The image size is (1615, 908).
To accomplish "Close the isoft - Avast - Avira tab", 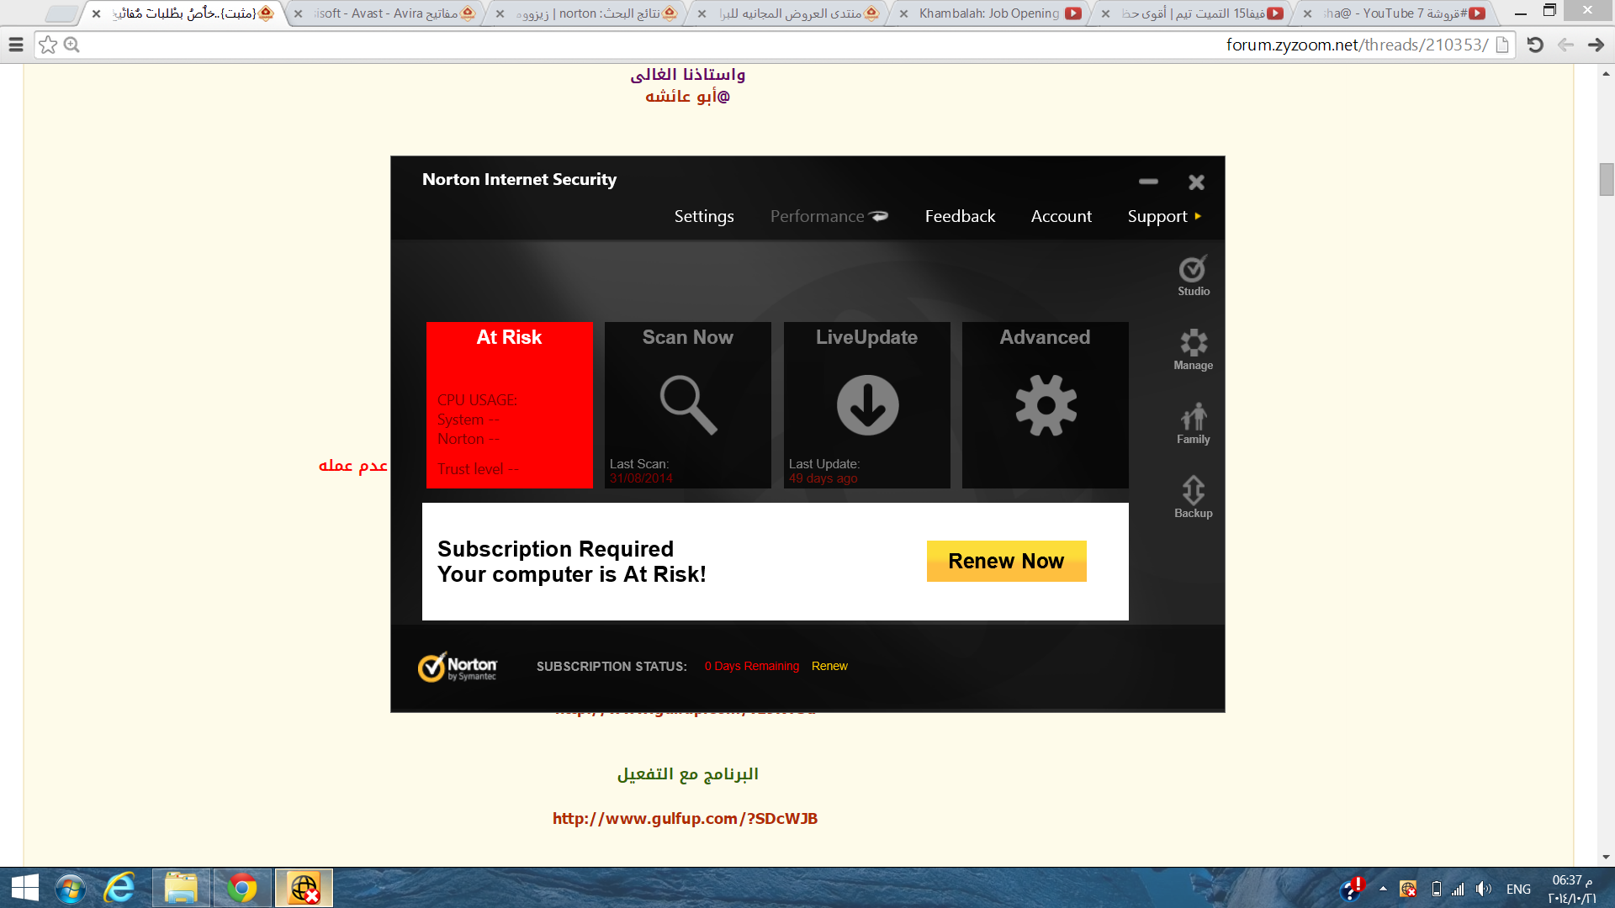I will (298, 13).
